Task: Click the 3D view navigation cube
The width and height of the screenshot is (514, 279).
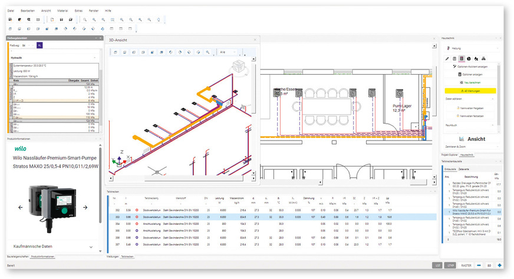Action: point(240,67)
